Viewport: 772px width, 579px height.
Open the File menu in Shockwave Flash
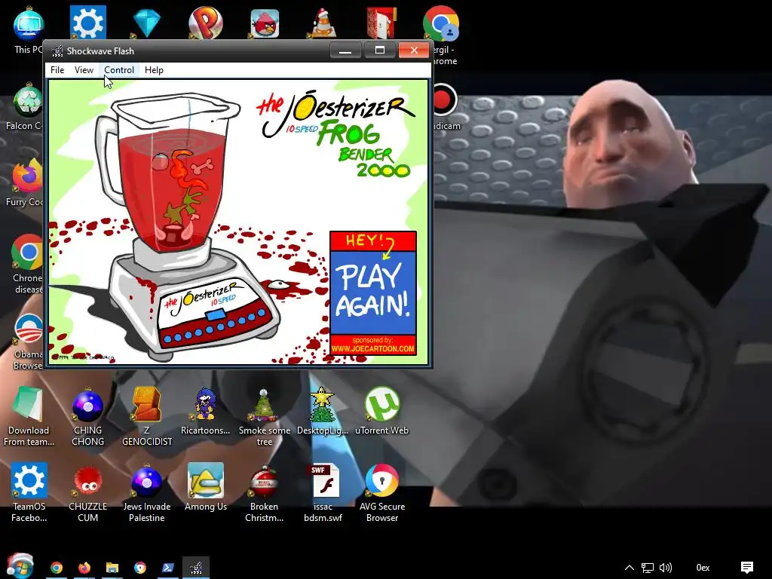(x=57, y=70)
